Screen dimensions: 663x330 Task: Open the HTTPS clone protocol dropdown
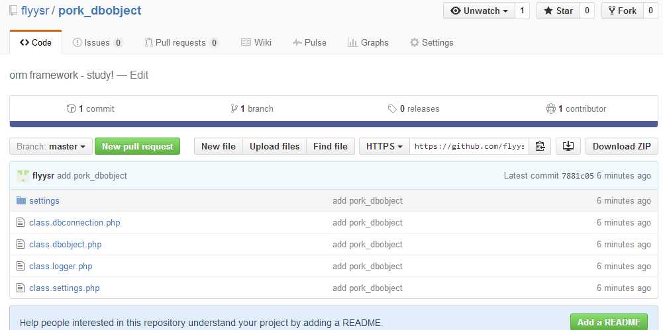pos(384,146)
